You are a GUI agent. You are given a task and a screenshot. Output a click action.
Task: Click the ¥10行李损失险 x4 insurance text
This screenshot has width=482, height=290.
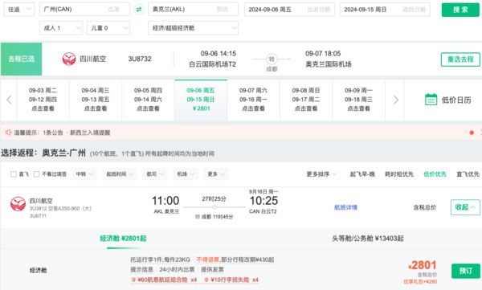click(235, 280)
